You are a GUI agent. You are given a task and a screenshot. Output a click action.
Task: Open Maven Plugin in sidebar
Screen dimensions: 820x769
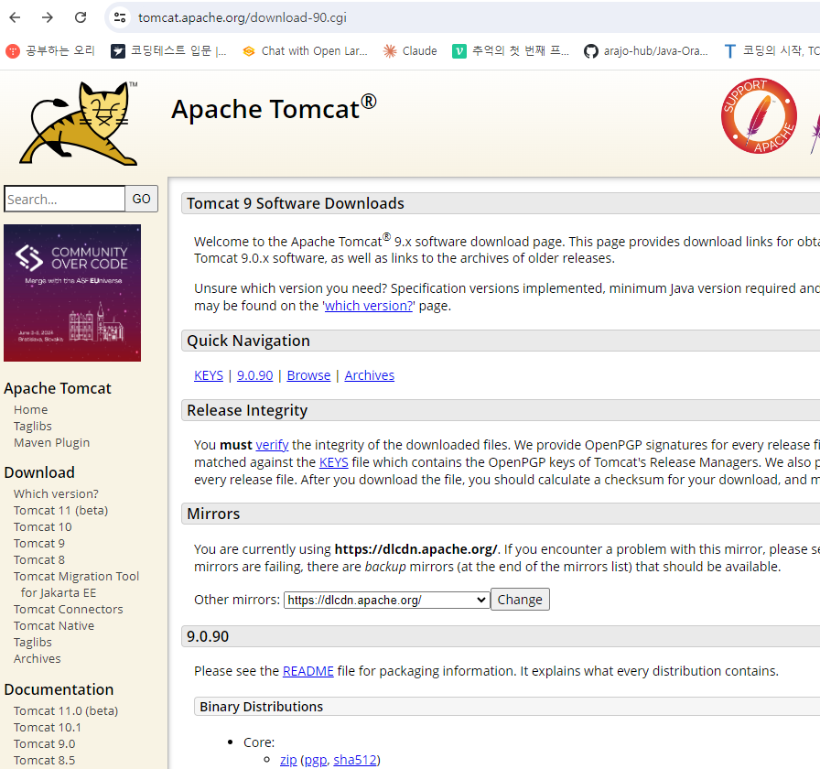click(x=52, y=442)
